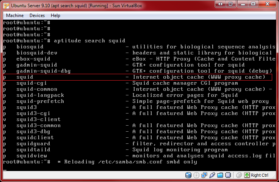Click the 'biosquid-dev' package name
Image resolution: width=279 pixels, height=182 pixels.
point(37,53)
